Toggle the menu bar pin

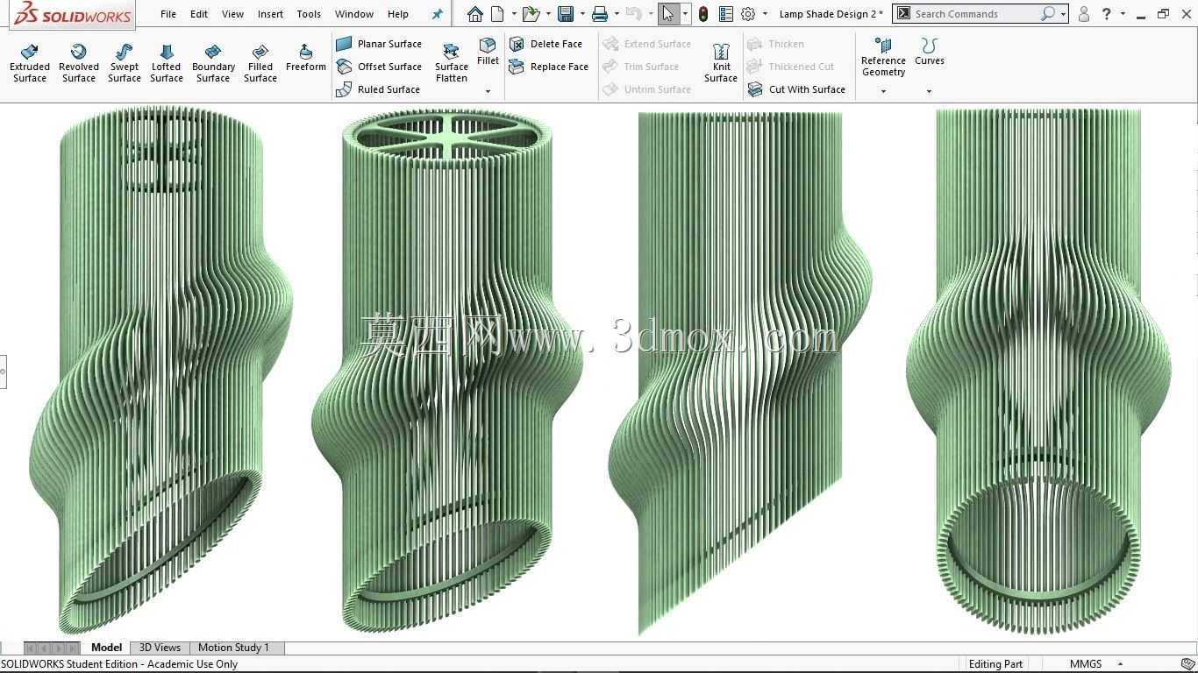438,14
